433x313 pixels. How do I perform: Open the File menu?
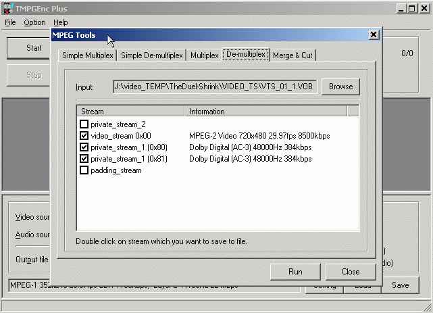click(x=10, y=22)
